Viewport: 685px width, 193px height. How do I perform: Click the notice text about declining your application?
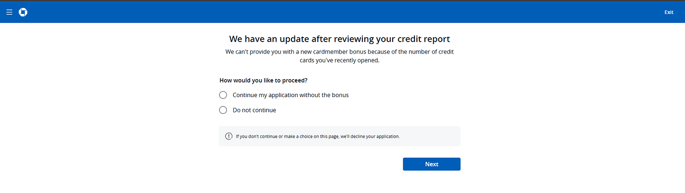tap(318, 136)
